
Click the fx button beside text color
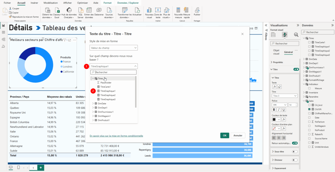tap(284, 119)
